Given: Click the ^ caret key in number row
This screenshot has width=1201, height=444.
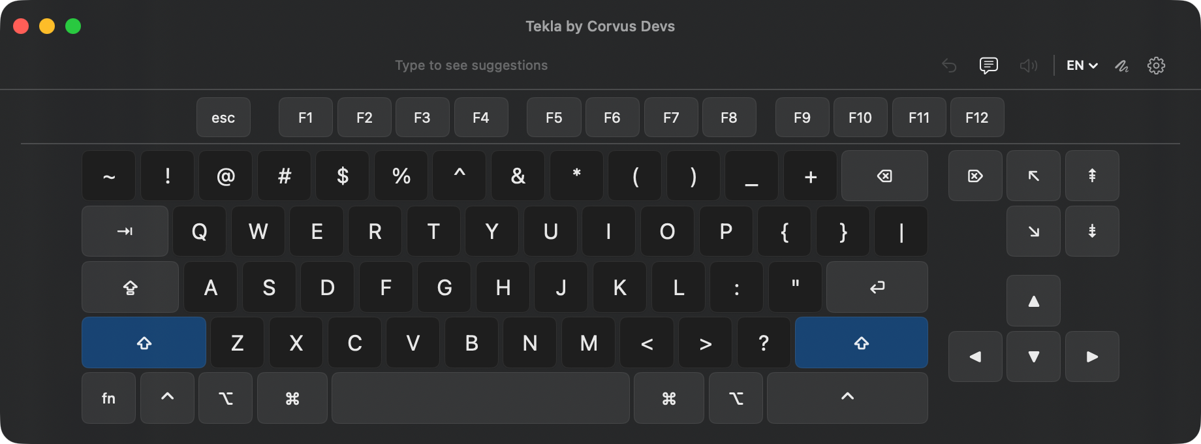Looking at the screenshot, I should 459,176.
